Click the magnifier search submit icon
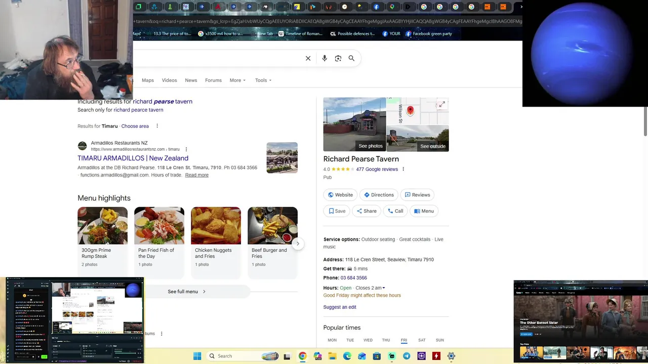 (x=351, y=58)
